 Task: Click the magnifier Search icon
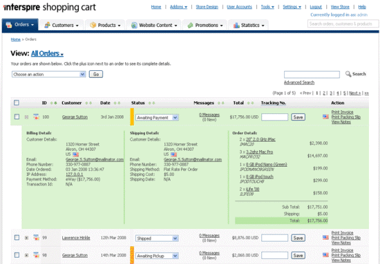[348, 74]
